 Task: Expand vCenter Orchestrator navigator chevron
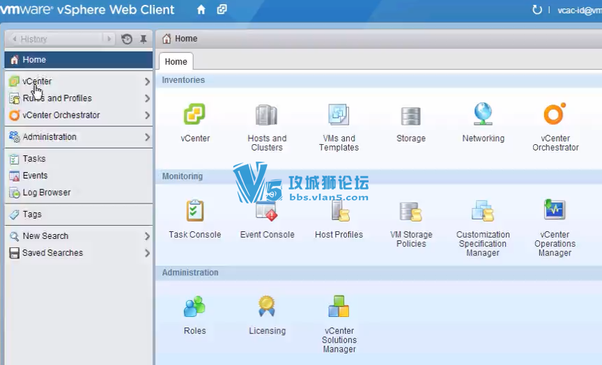pyautogui.click(x=147, y=115)
